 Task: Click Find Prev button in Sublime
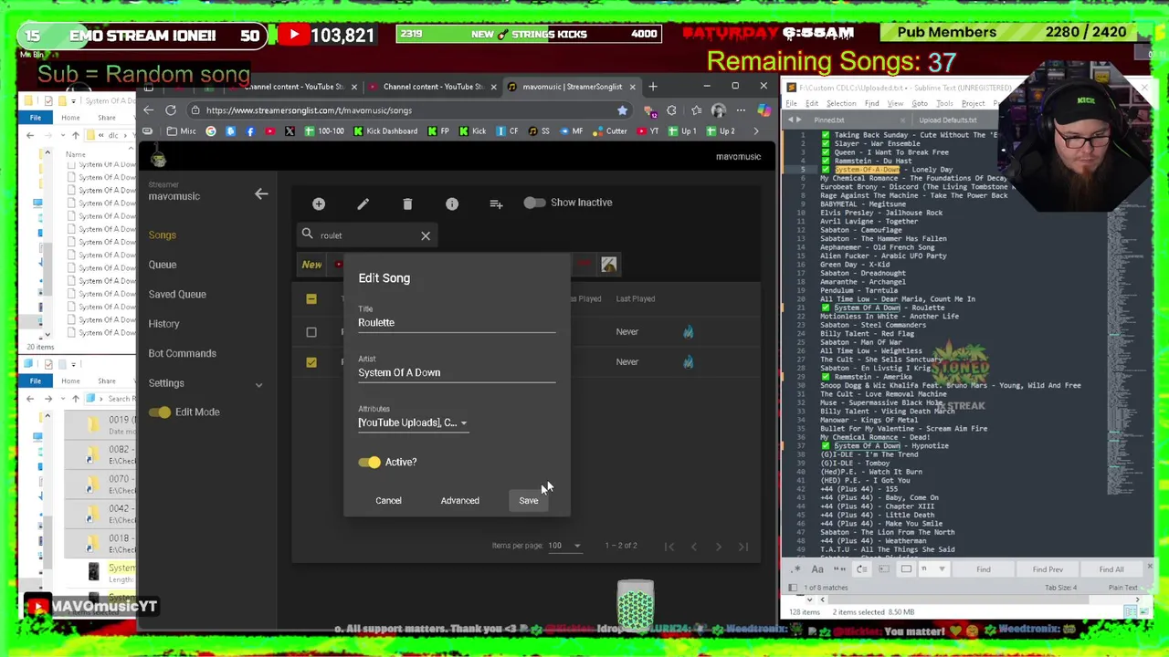pos(1048,569)
